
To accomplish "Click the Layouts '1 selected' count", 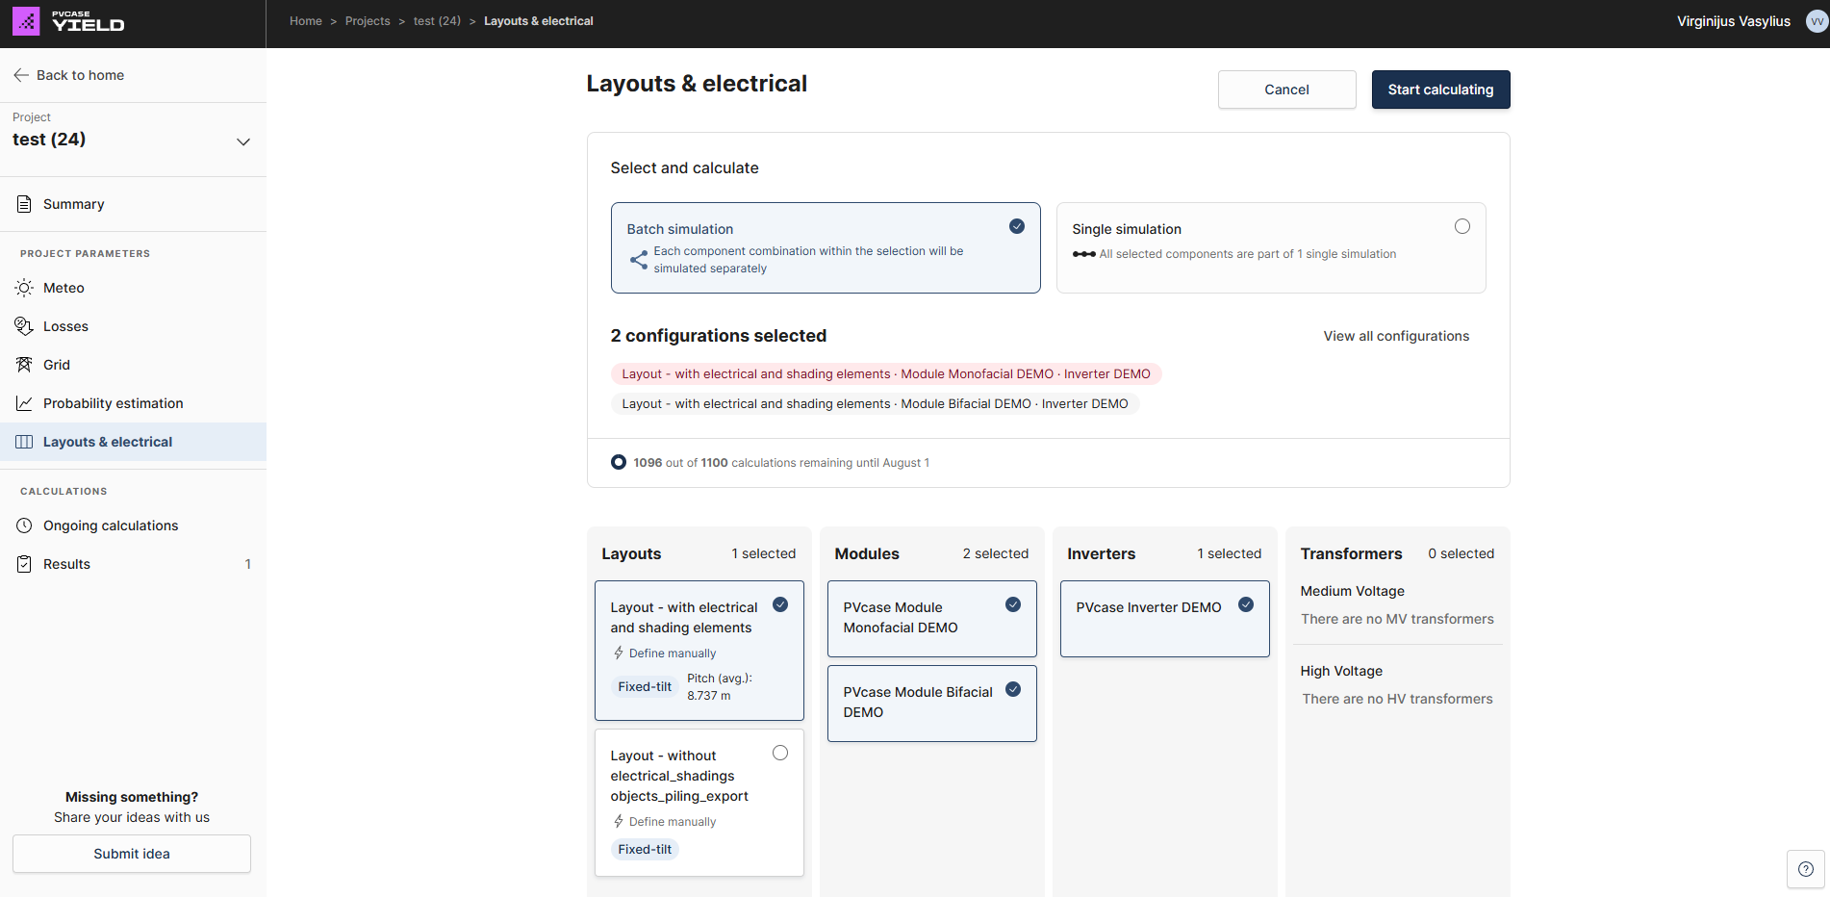I will pyautogui.click(x=764, y=553).
